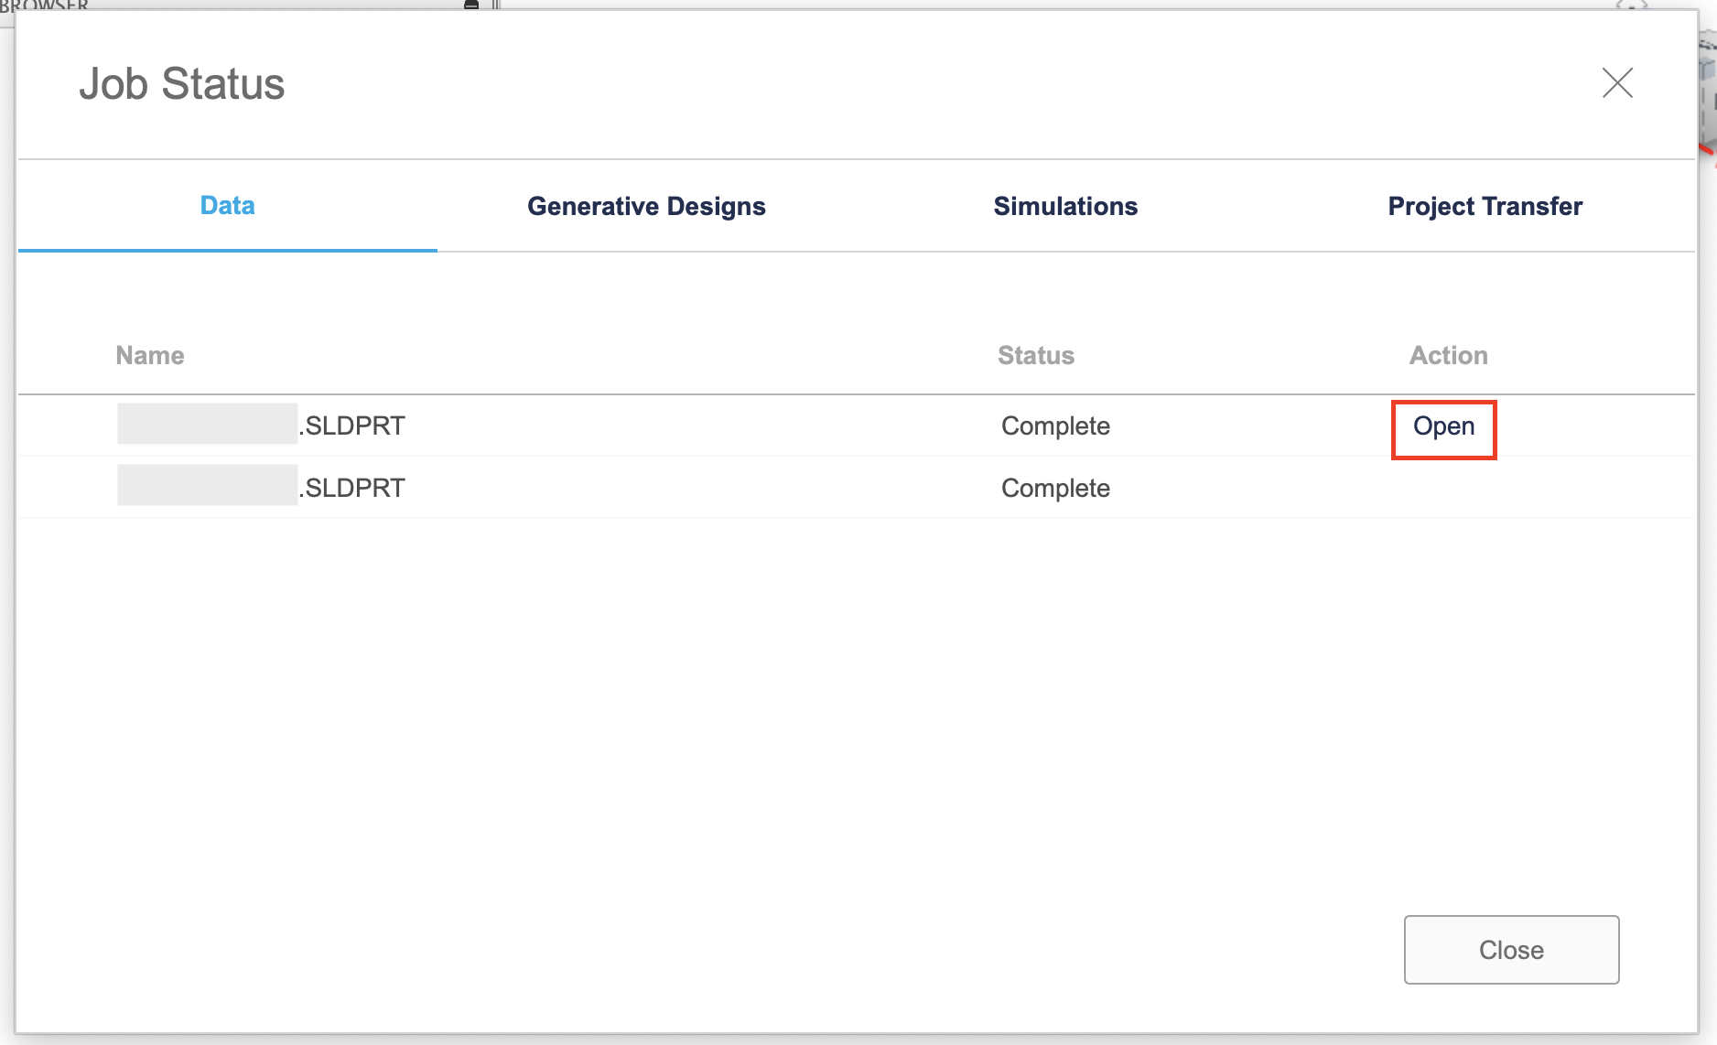Select the Simulations tab
Image resolution: width=1717 pixels, height=1045 pixels.
tap(1065, 206)
